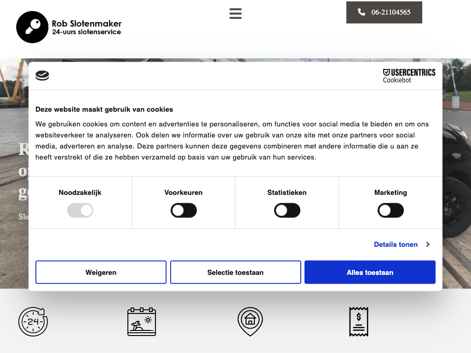Toggle the Noodzakelijk cookie switch
471x353 pixels.
click(80, 211)
